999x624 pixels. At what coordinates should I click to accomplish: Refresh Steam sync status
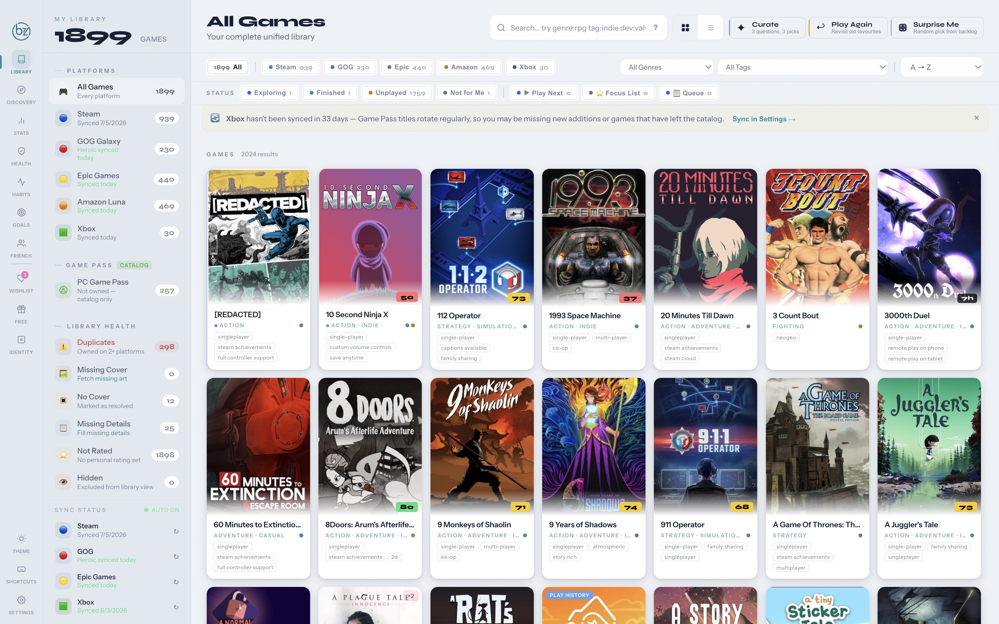176,531
